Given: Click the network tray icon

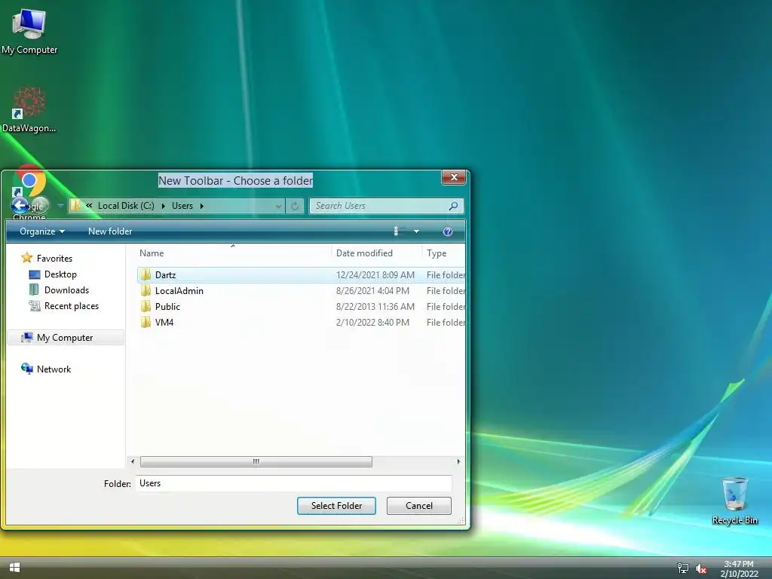Looking at the screenshot, I should tap(683, 568).
